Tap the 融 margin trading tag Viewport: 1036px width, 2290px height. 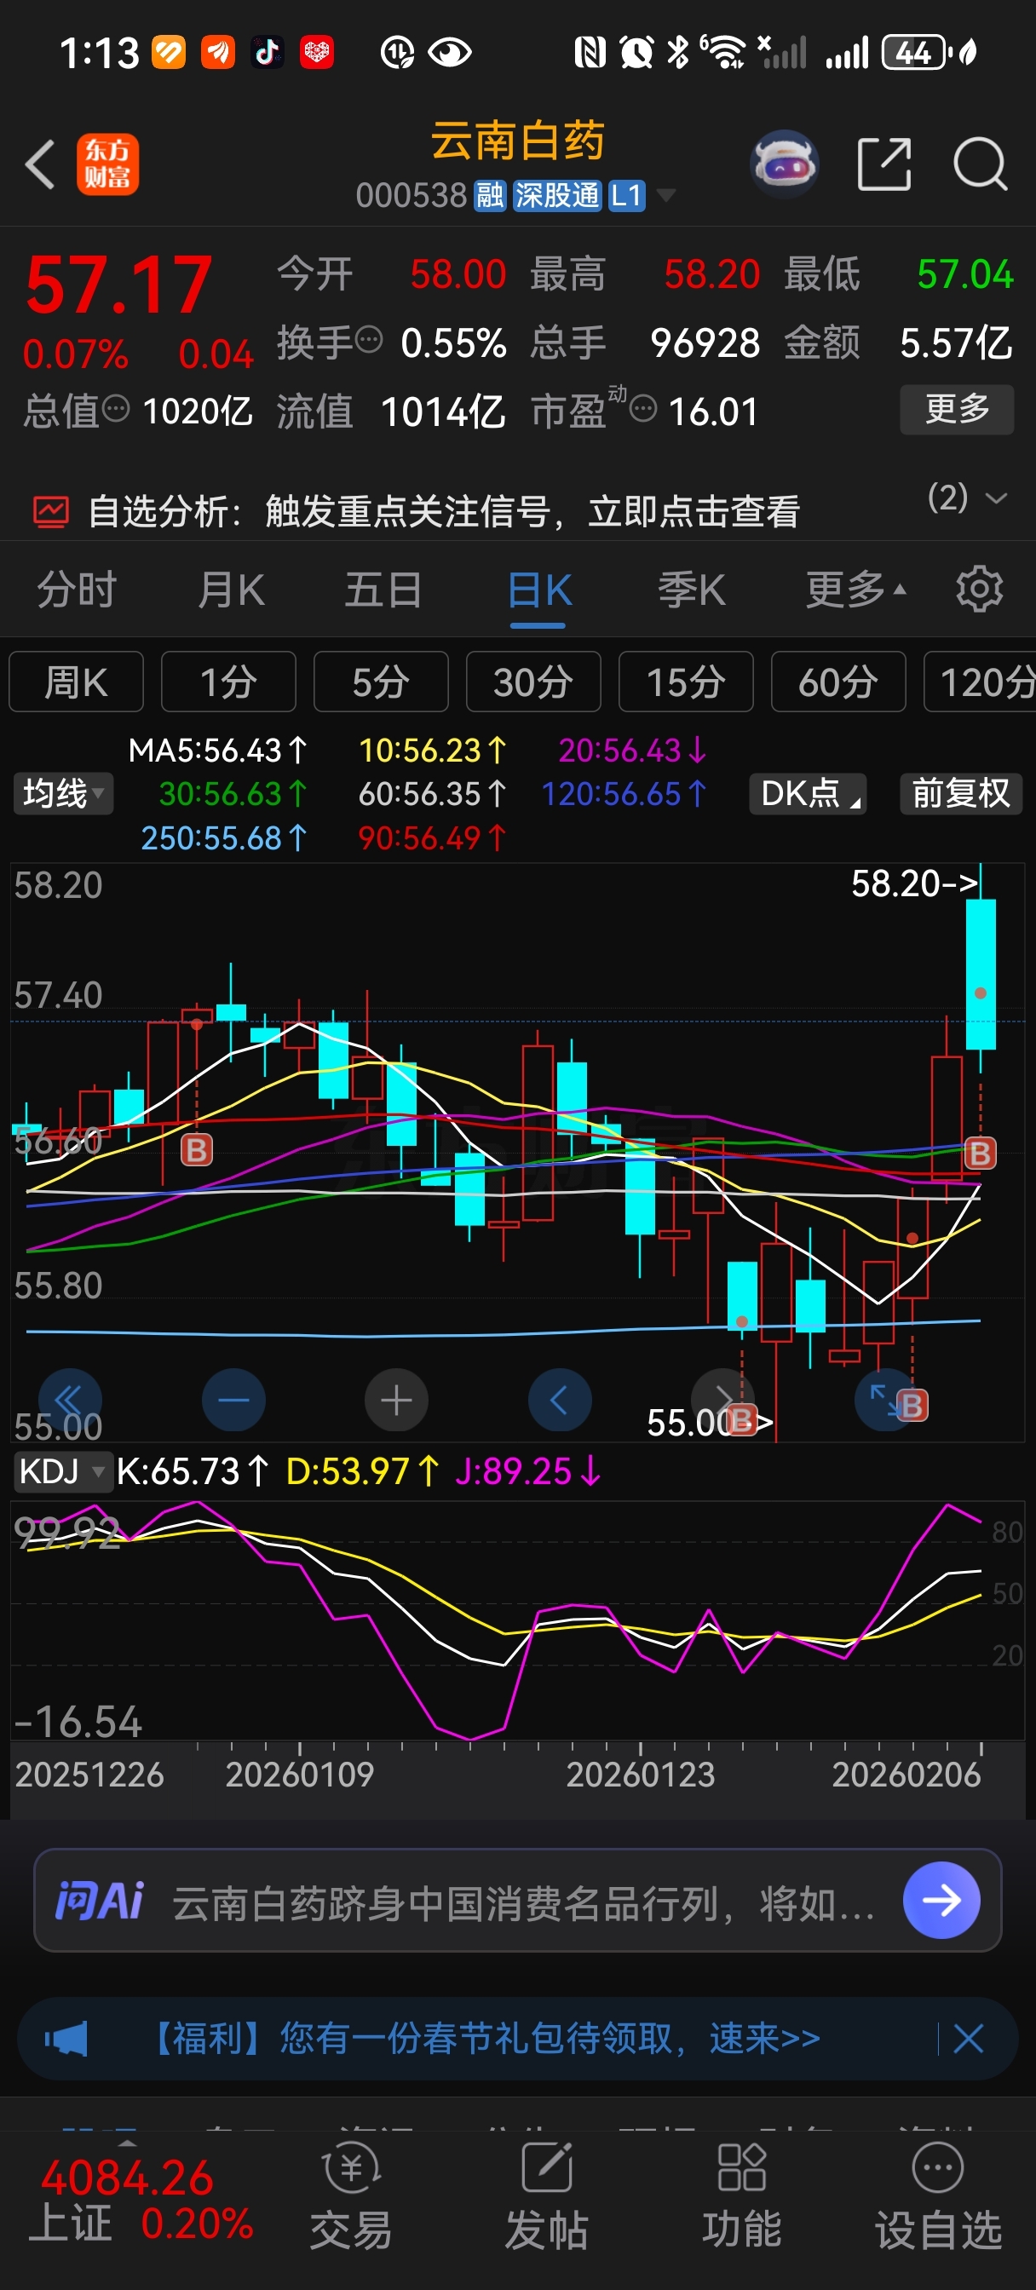pyautogui.click(x=489, y=196)
